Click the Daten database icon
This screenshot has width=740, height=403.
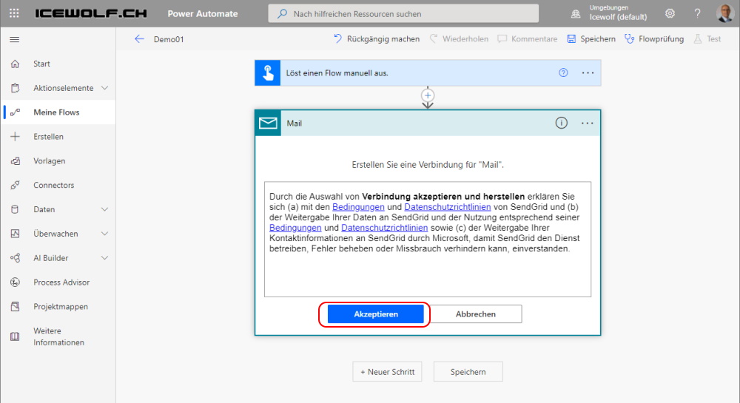pos(15,209)
